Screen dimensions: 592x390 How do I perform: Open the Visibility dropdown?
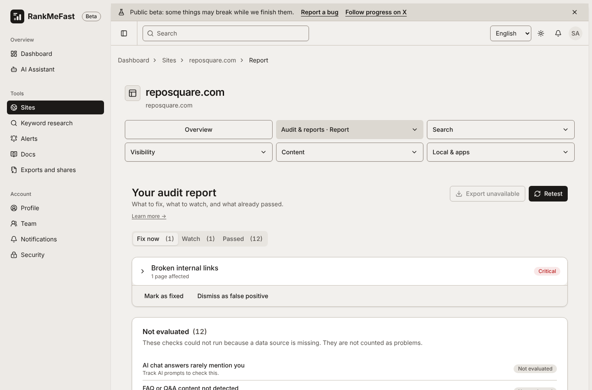[x=198, y=152]
